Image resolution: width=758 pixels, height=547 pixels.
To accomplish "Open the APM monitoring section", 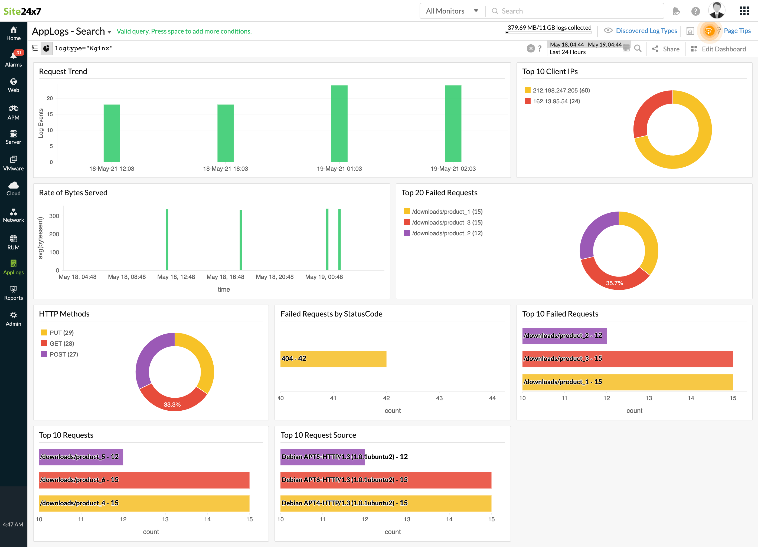I will click(13, 112).
